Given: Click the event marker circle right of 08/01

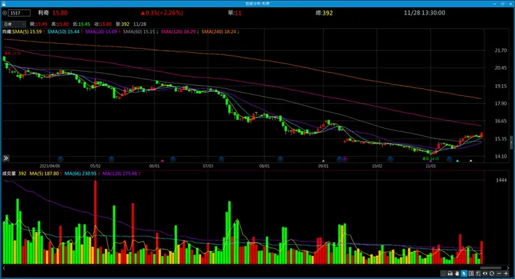Looking at the screenshot, I should click(x=280, y=159).
